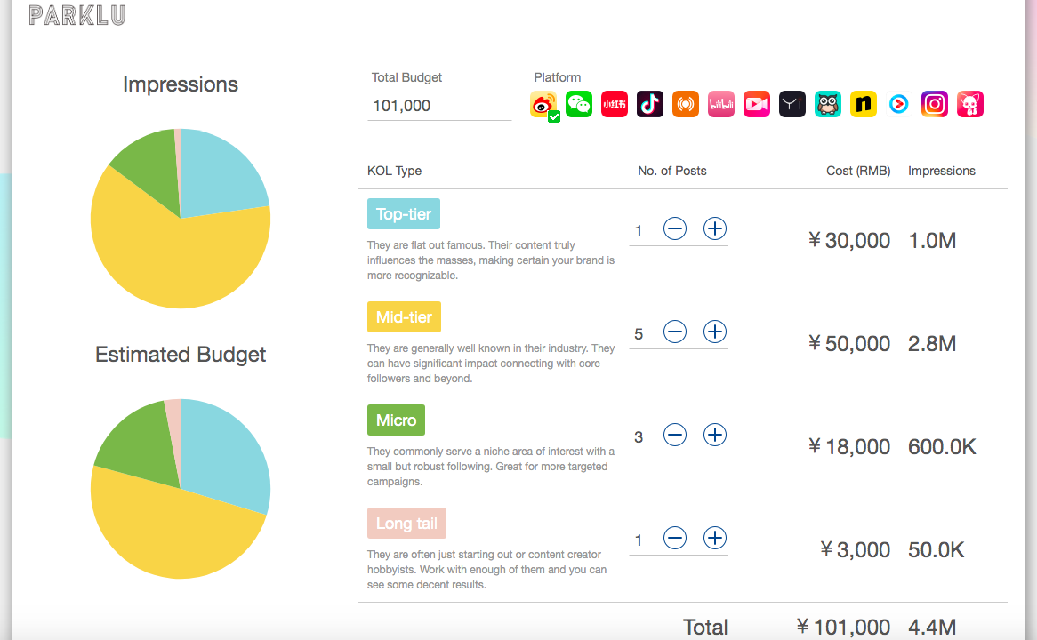Image resolution: width=1037 pixels, height=640 pixels.
Task: Click the Mid-tier KOL type label
Action: pos(404,317)
